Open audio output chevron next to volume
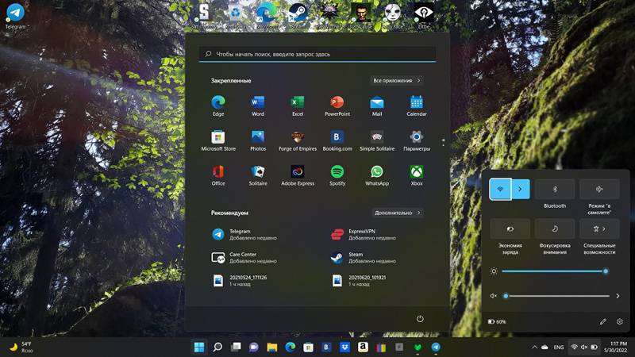This screenshot has width=635, height=357. point(618,296)
